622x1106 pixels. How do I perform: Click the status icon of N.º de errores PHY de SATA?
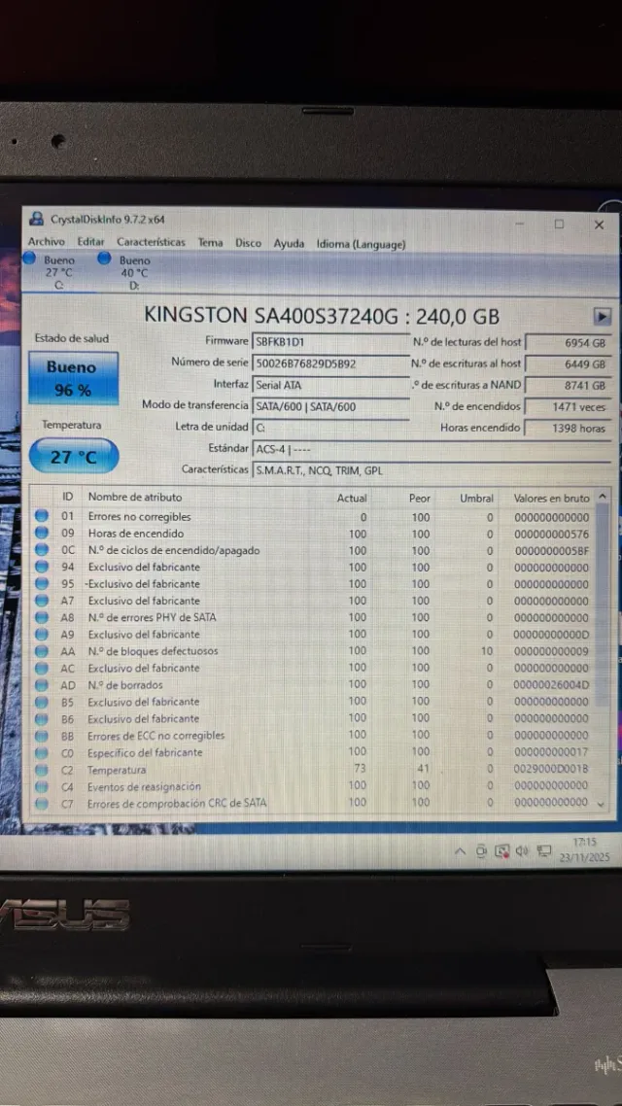pyautogui.click(x=42, y=617)
